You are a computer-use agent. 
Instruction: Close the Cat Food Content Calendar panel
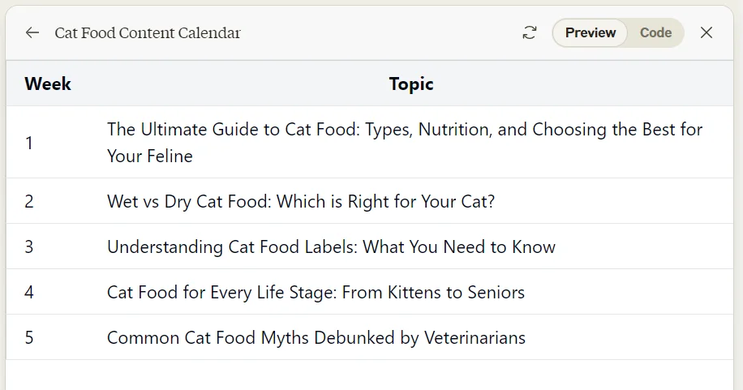click(x=706, y=32)
